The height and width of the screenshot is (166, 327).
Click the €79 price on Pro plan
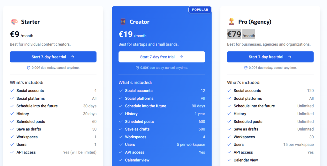(234, 34)
